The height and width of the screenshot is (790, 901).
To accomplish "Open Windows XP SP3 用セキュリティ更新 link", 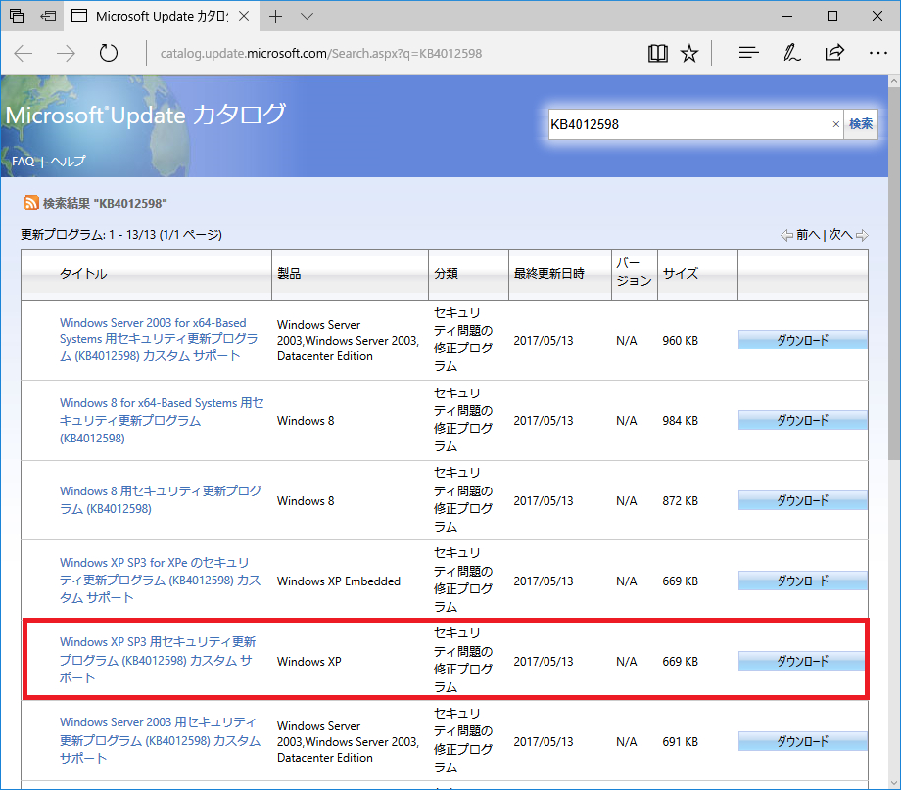I will click(158, 660).
